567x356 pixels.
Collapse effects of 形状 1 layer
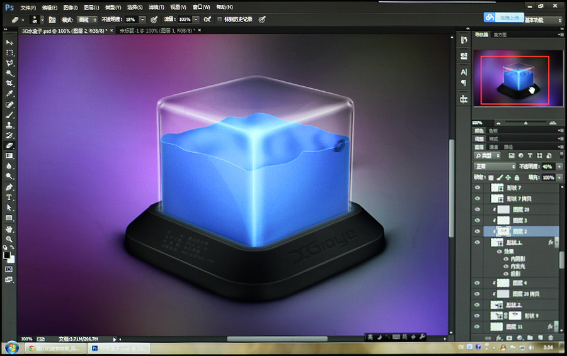click(558, 243)
